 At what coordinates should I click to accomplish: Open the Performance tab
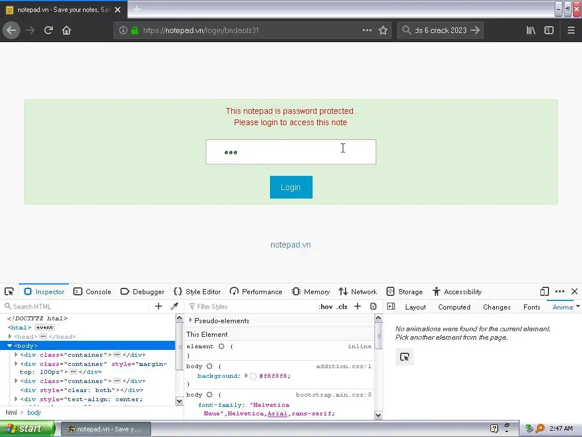pyautogui.click(x=256, y=292)
